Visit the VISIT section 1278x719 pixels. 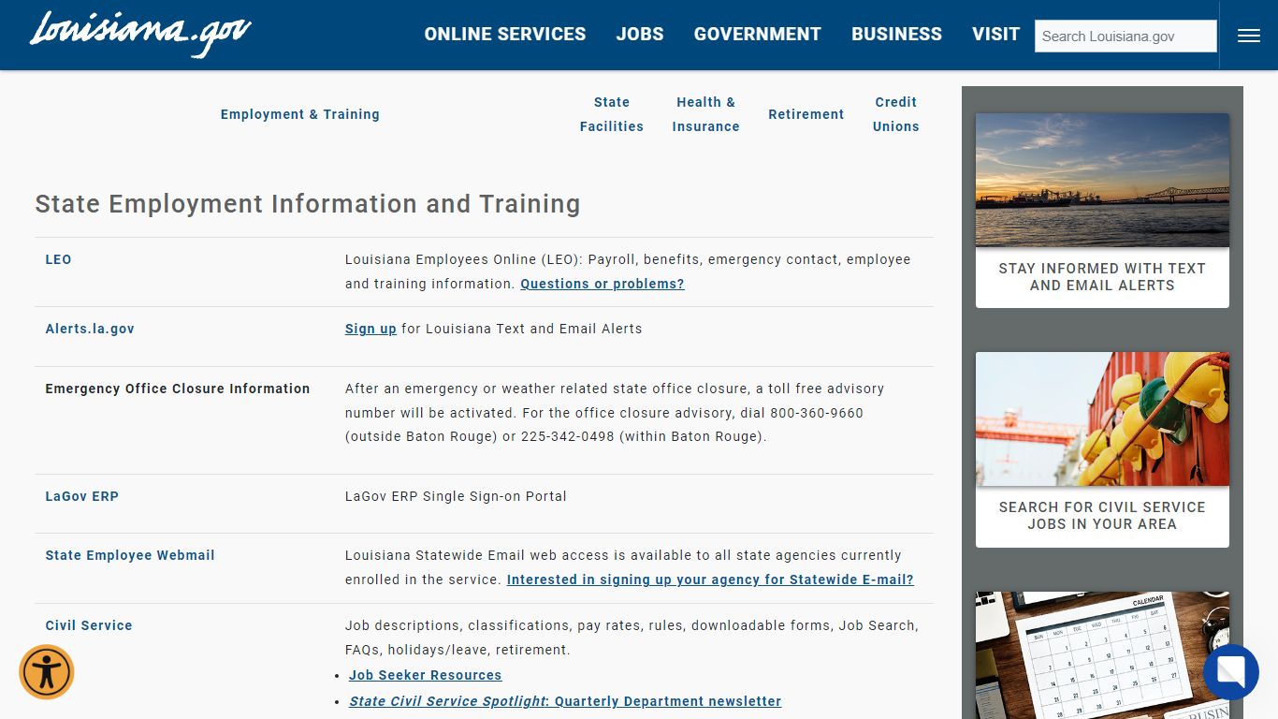[995, 34]
